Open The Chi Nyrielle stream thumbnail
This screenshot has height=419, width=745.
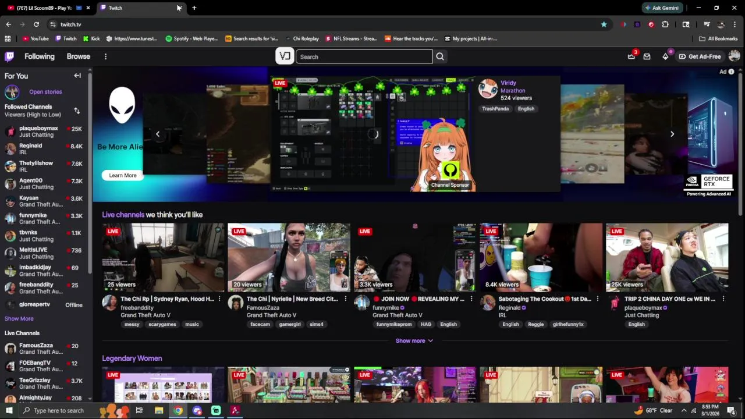click(289, 257)
